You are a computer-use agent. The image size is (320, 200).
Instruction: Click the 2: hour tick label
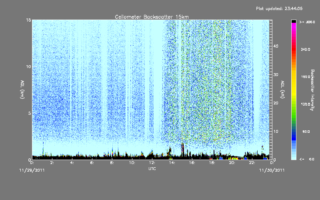click(52, 163)
